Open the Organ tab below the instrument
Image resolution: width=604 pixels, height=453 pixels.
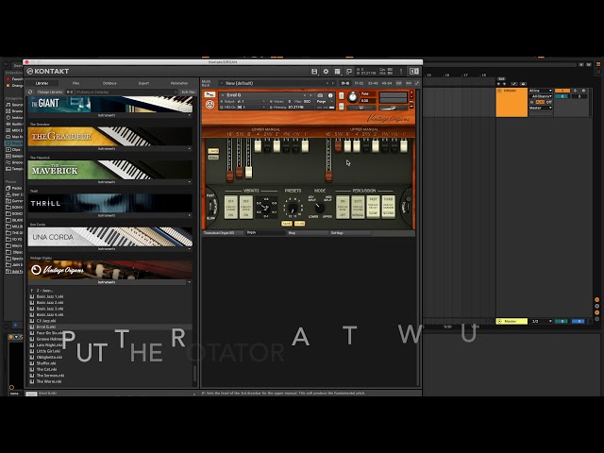[266, 233]
